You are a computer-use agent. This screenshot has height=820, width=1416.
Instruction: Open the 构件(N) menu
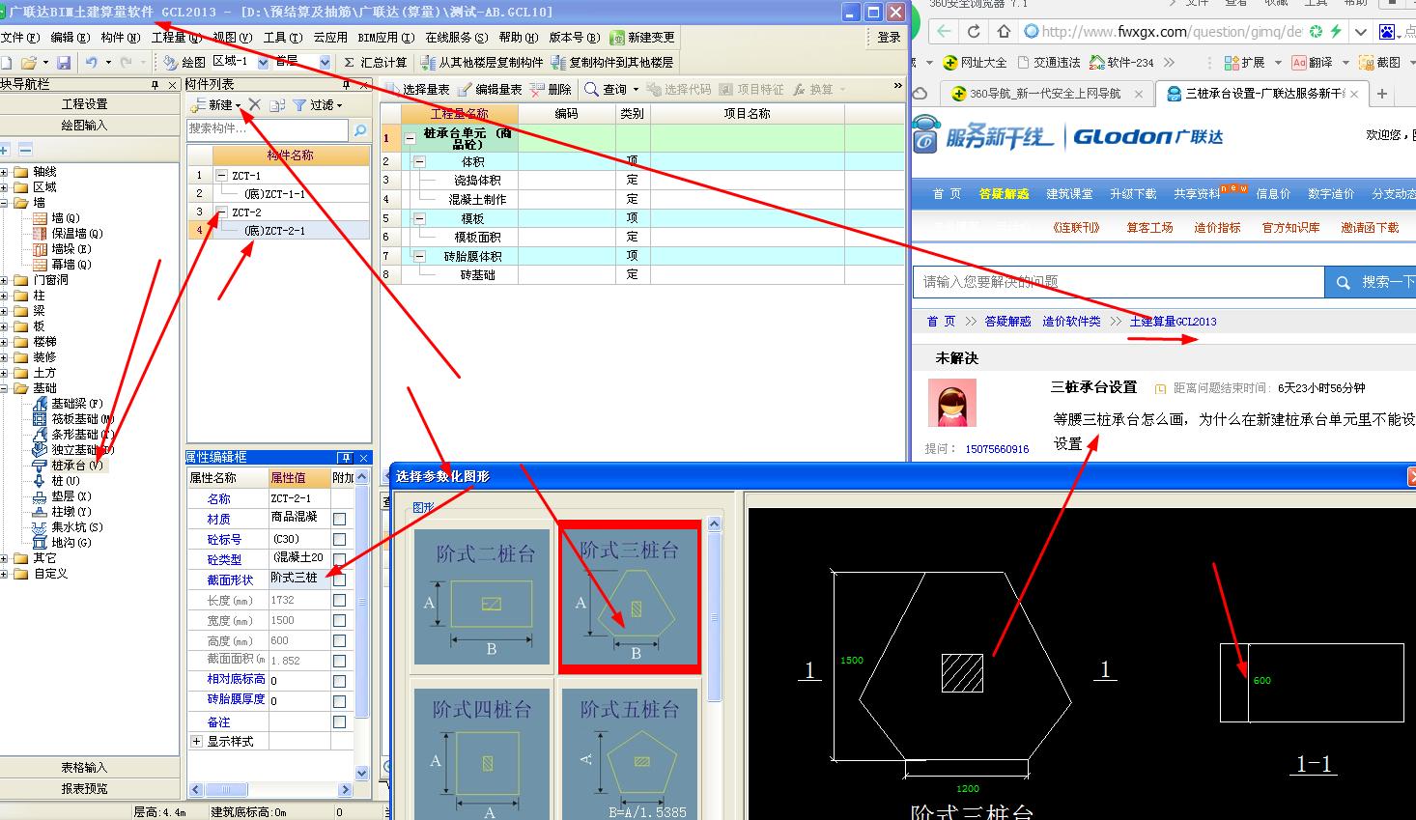[x=121, y=38]
